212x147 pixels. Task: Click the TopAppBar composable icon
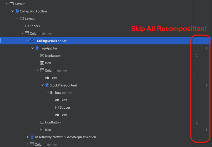click(x=37, y=48)
